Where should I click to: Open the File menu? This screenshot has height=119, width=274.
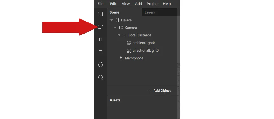[100, 4]
